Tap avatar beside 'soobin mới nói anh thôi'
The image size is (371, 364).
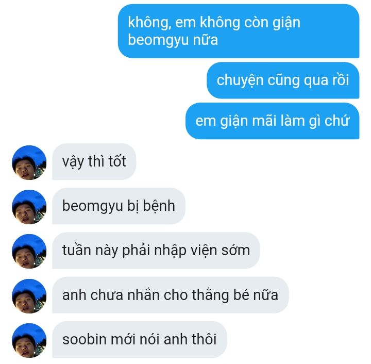pyautogui.click(x=29, y=341)
